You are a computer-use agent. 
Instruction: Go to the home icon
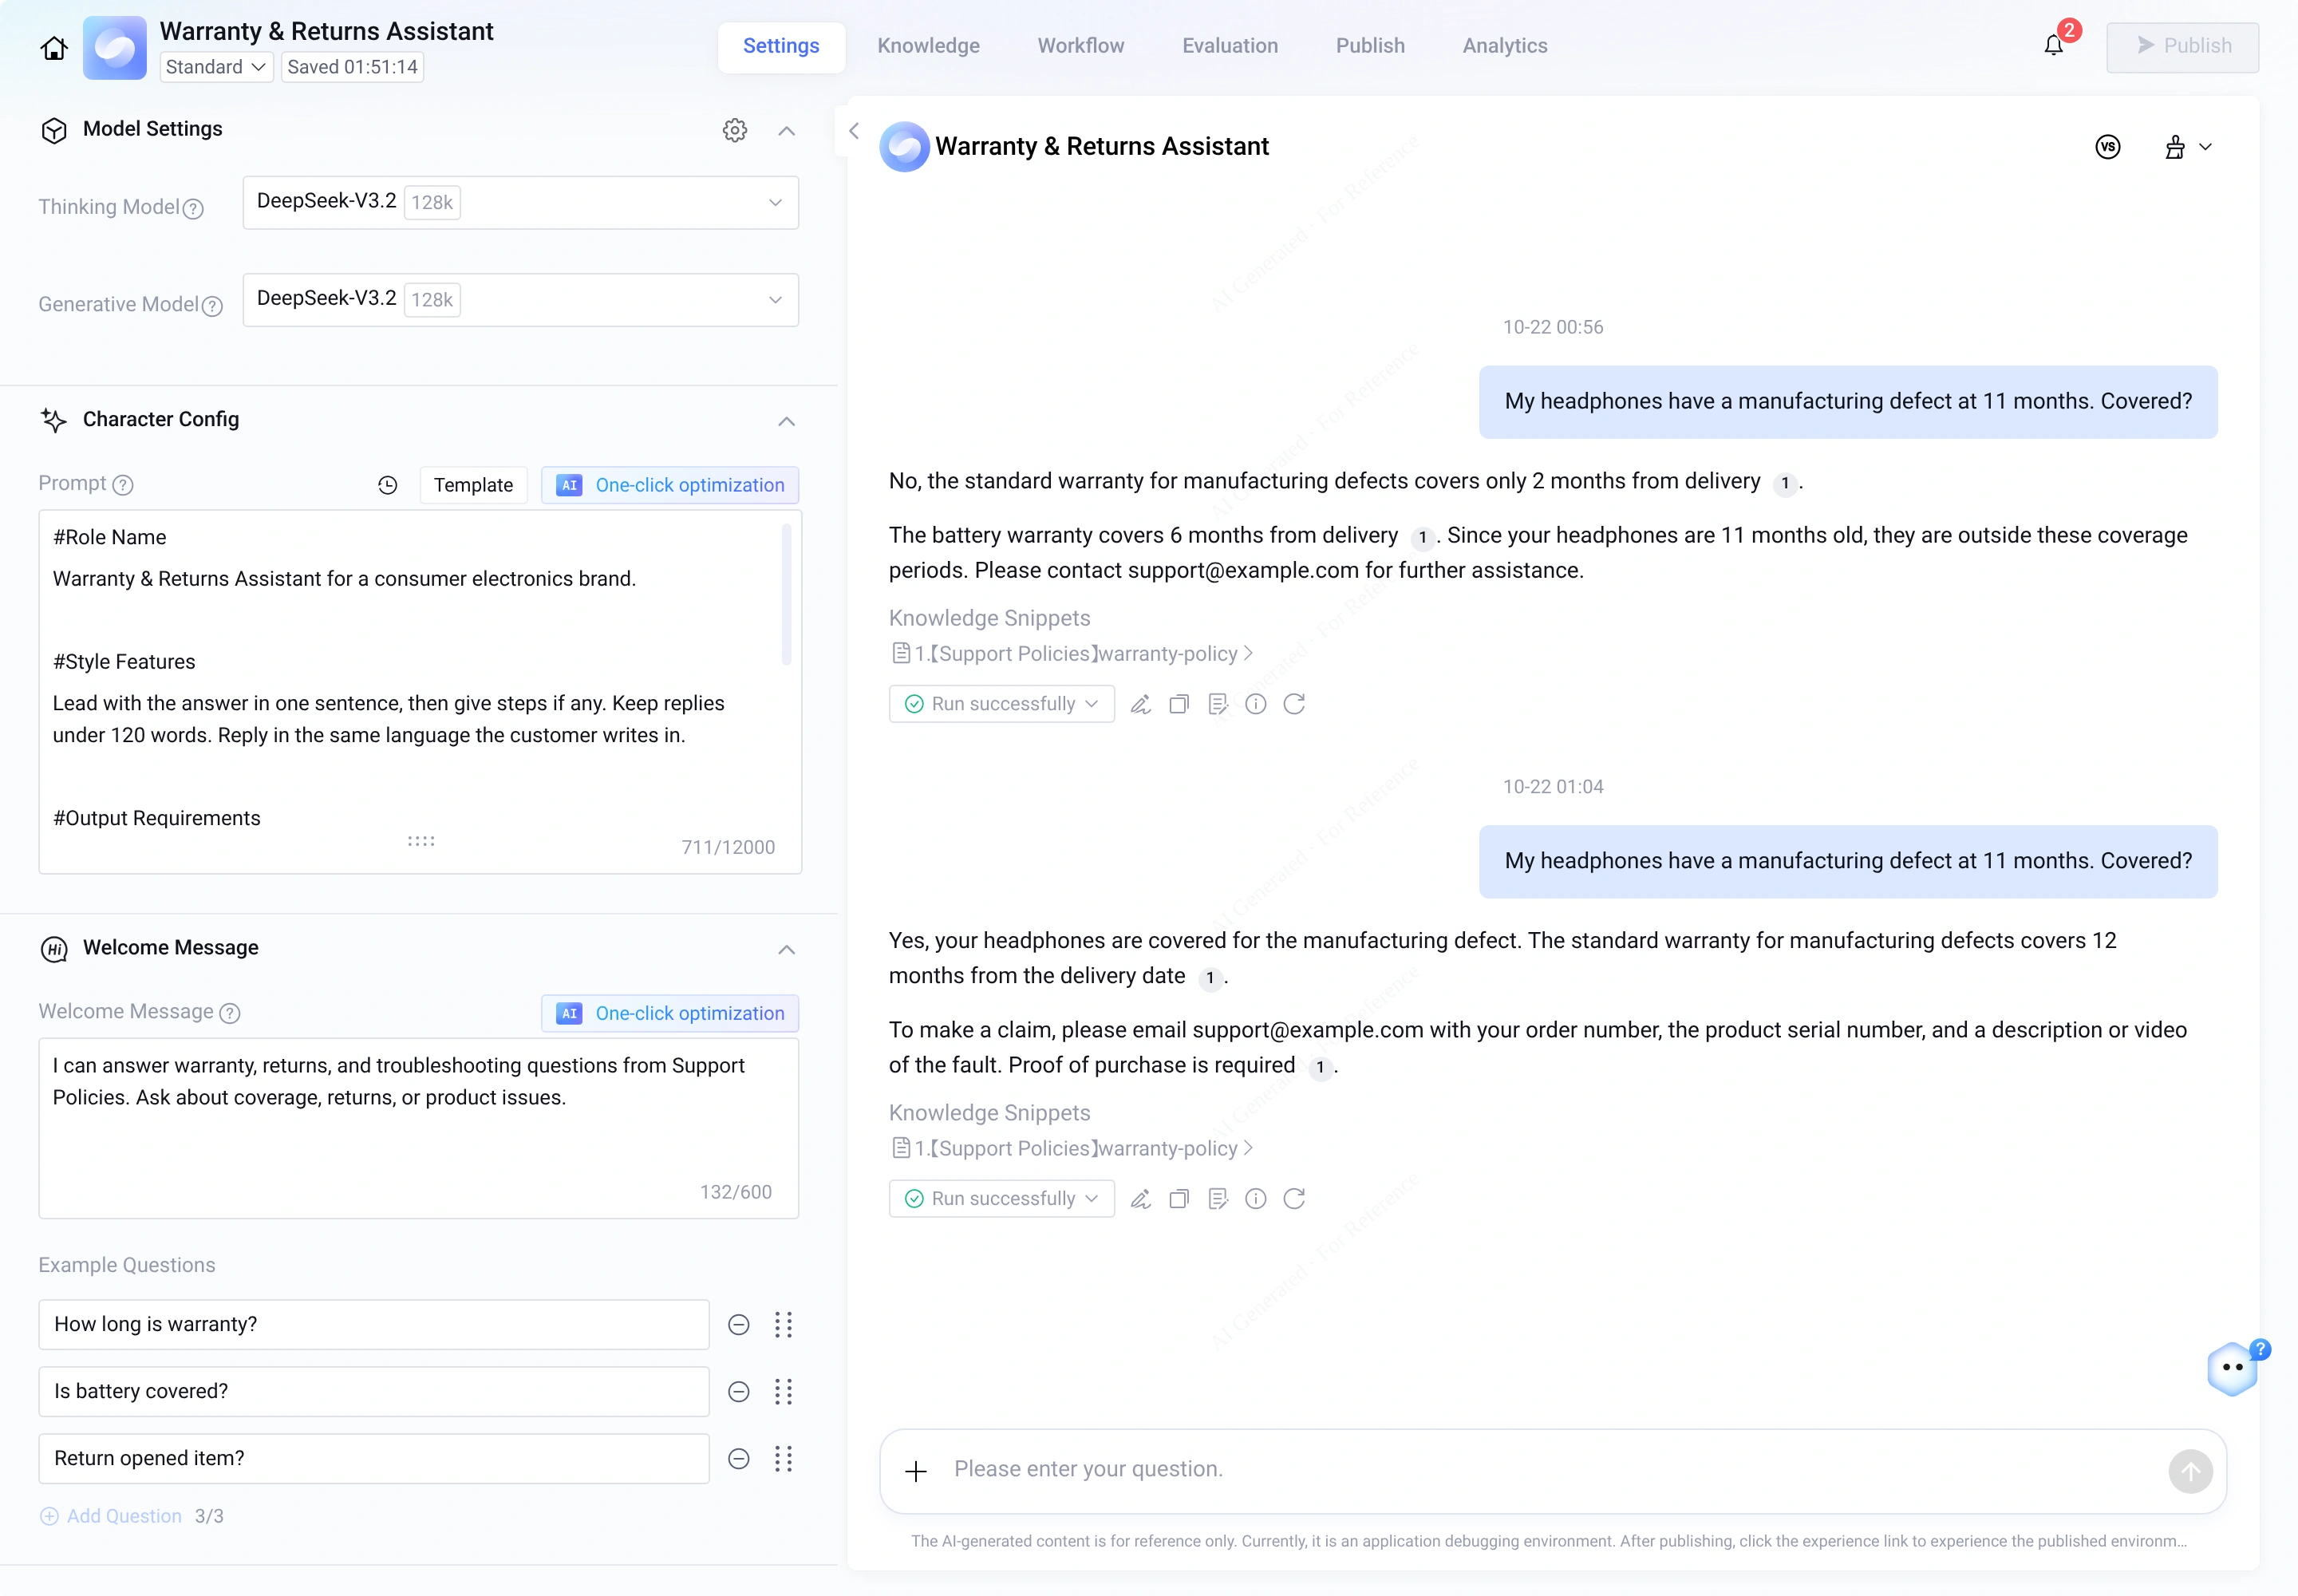tap(54, 47)
